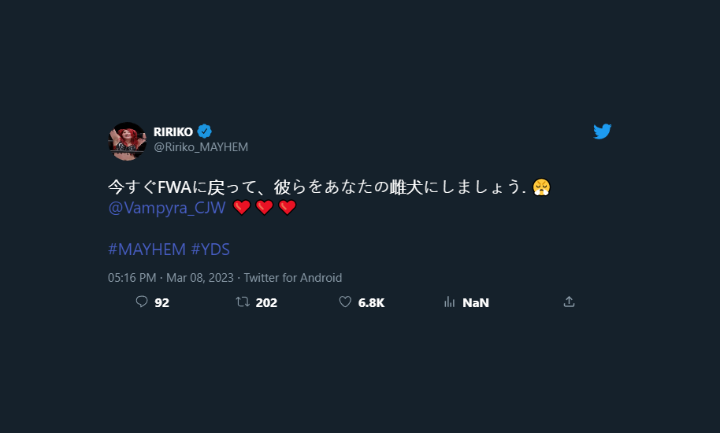Viewport: 720px width, 433px height.
Task: Click the blue verified badge
Action: [x=205, y=131]
